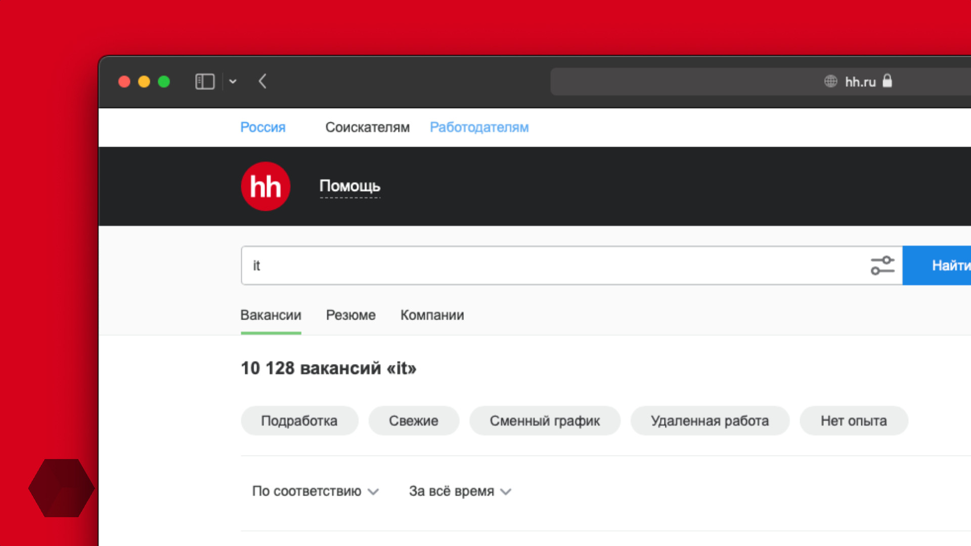Click the blue Найти search button

coord(937,265)
